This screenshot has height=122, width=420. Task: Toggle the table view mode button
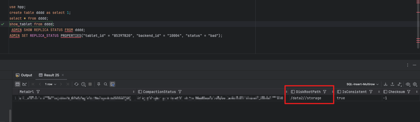click(18, 84)
